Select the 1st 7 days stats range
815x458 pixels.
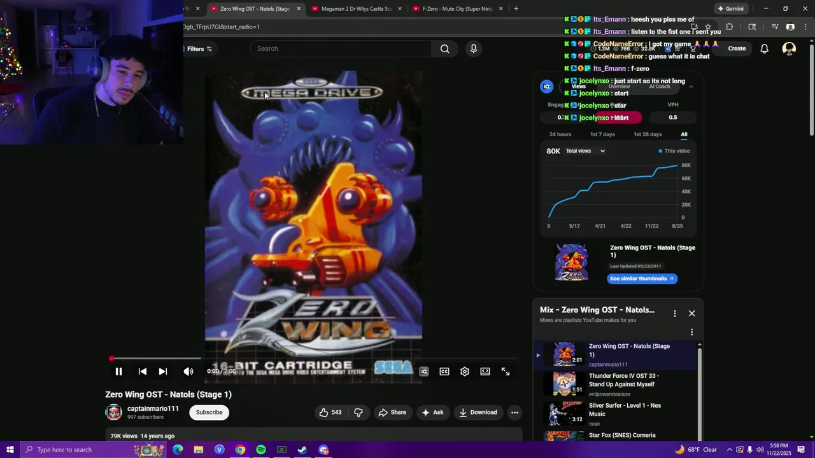(602, 134)
